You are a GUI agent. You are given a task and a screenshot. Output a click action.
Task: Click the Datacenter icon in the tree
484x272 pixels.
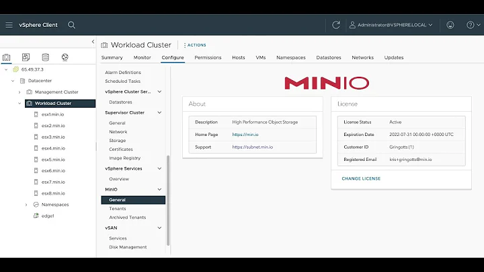[23, 81]
